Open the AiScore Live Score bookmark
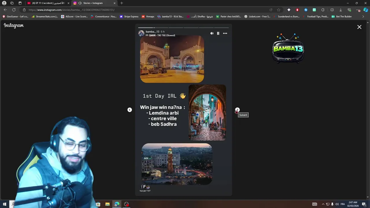This screenshot has height=208, width=370. 74,16
